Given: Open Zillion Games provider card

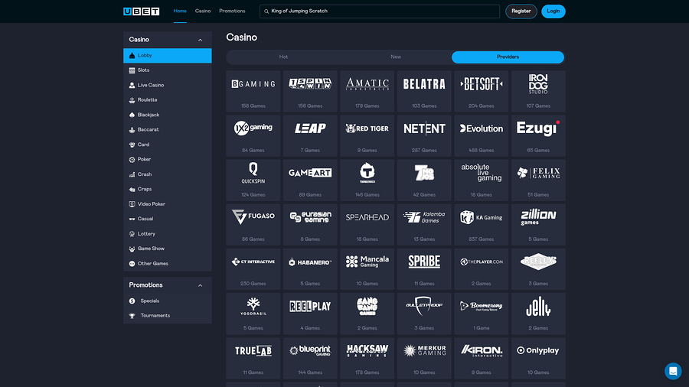Looking at the screenshot, I should pyautogui.click(x=538, y=225).
